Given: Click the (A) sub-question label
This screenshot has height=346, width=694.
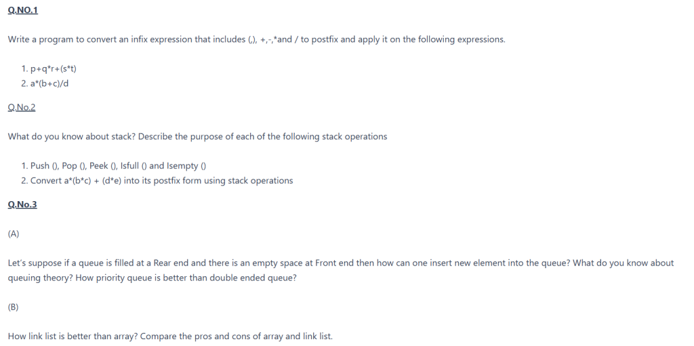Looking at the screenshot, I should pos(14,234).
